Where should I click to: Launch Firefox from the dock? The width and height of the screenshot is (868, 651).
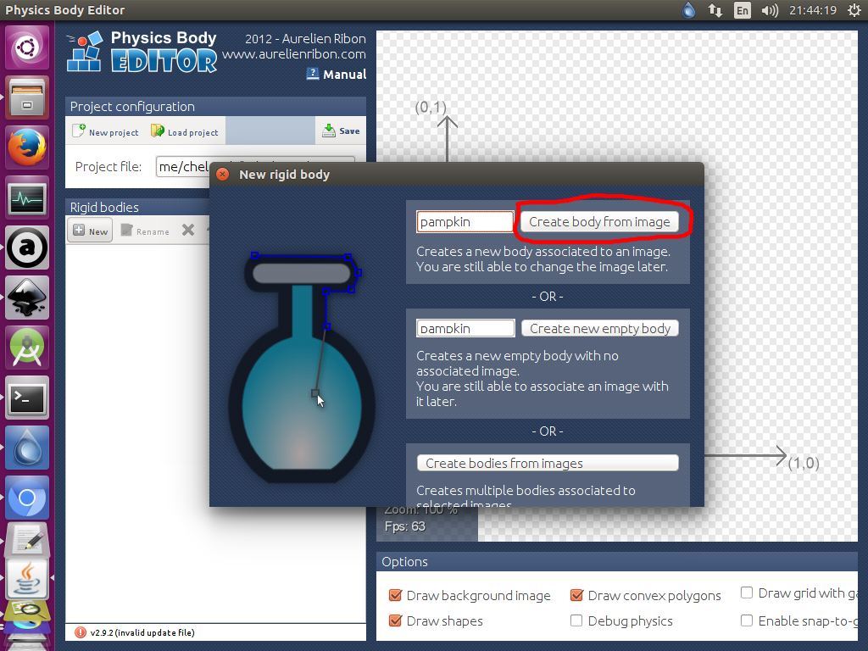point(27,147)
